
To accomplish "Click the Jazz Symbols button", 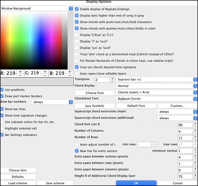I will tap(95, 106).
